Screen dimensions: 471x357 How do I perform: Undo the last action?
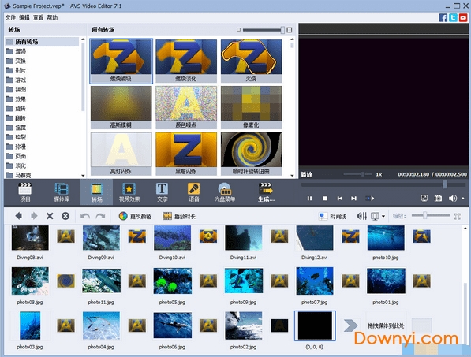click(85, 216)
